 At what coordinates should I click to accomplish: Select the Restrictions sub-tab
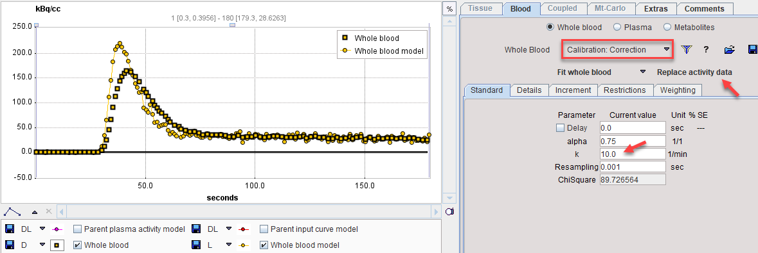point(624,90)
